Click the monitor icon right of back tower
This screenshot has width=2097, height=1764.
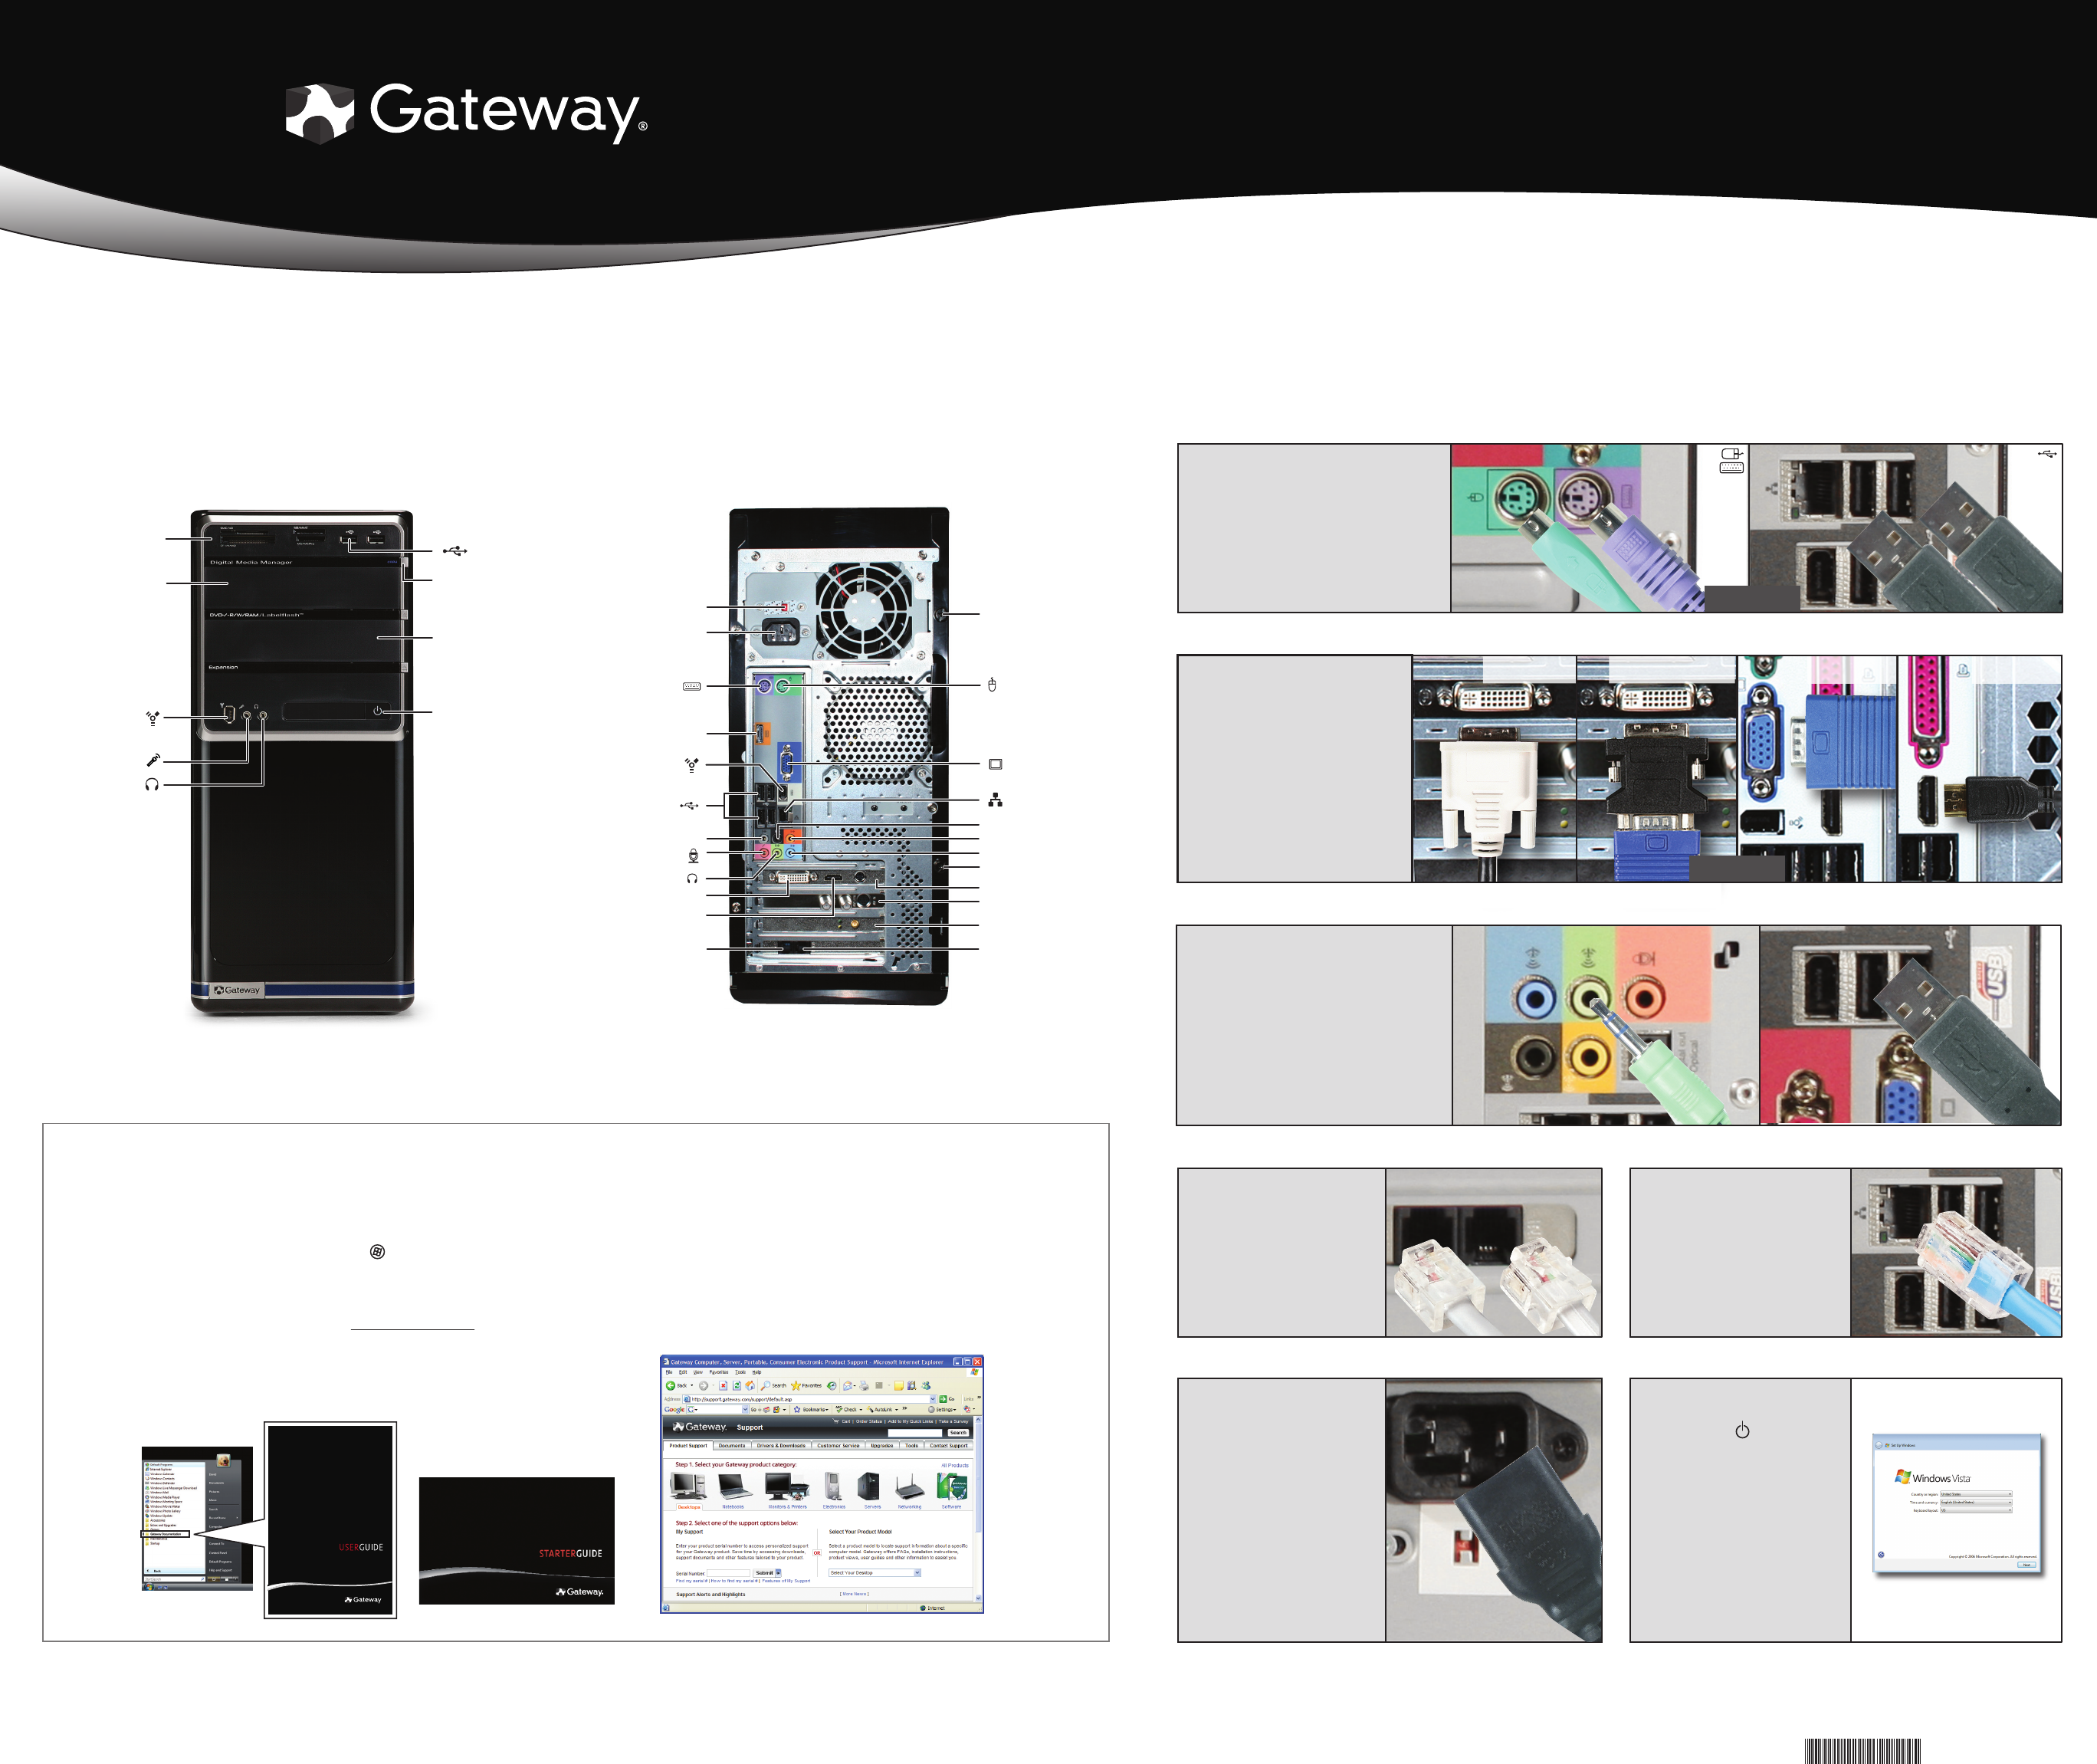pyautogui.click(x=995, y=764)
